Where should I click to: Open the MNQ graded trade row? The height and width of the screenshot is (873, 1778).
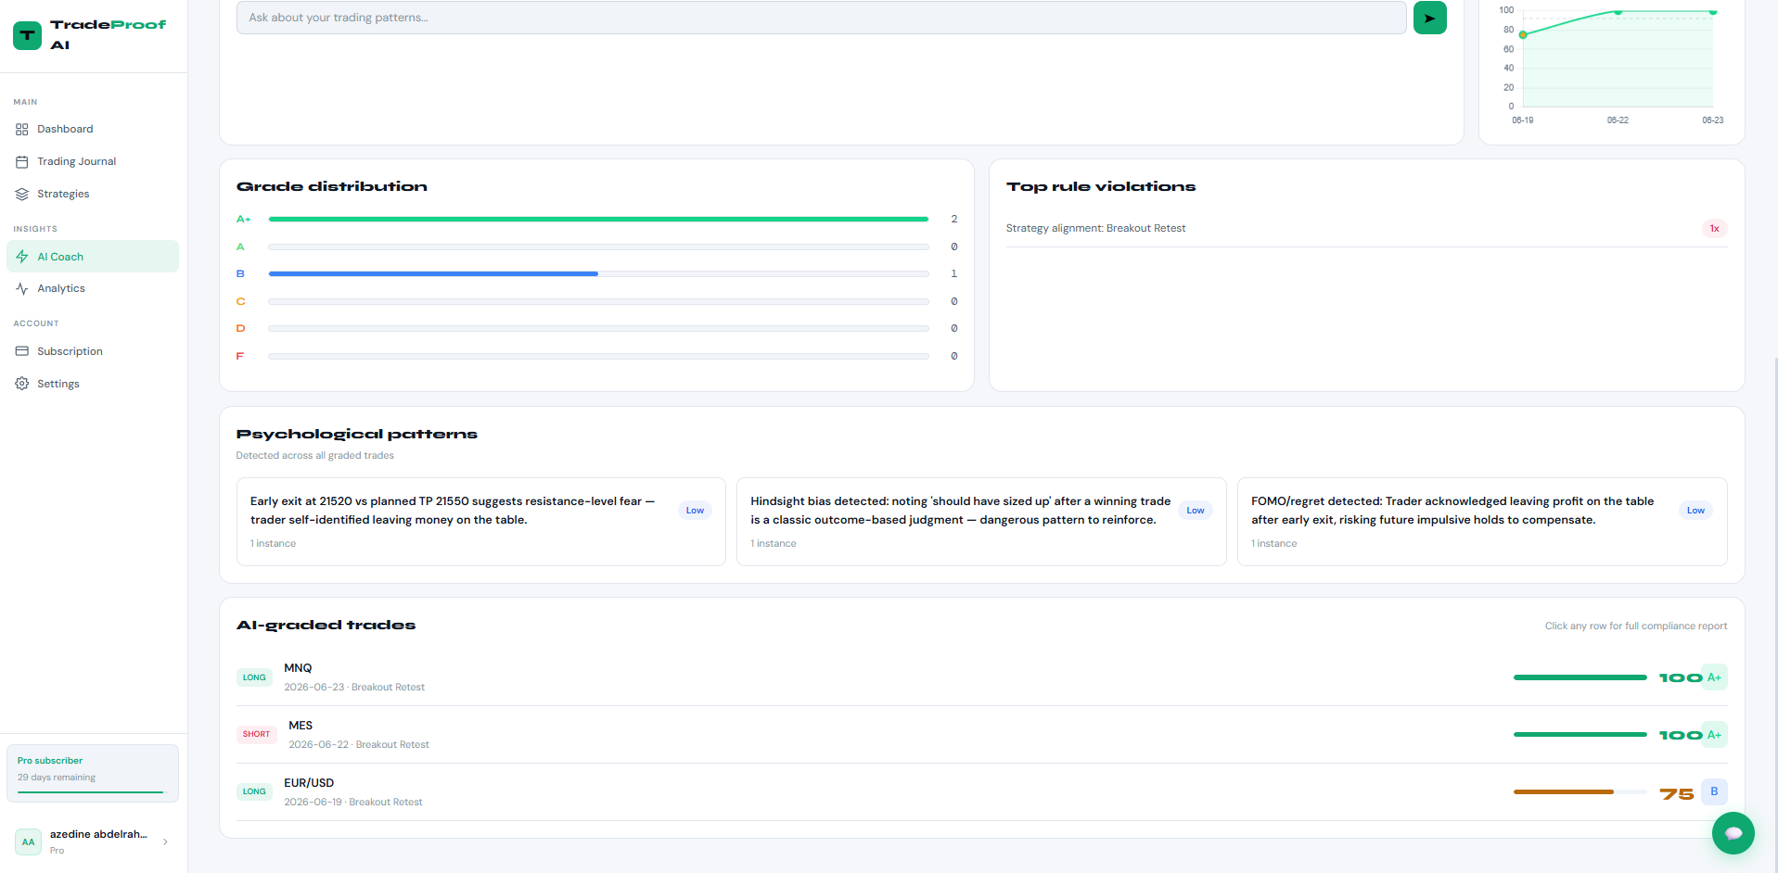click(981, 677)
